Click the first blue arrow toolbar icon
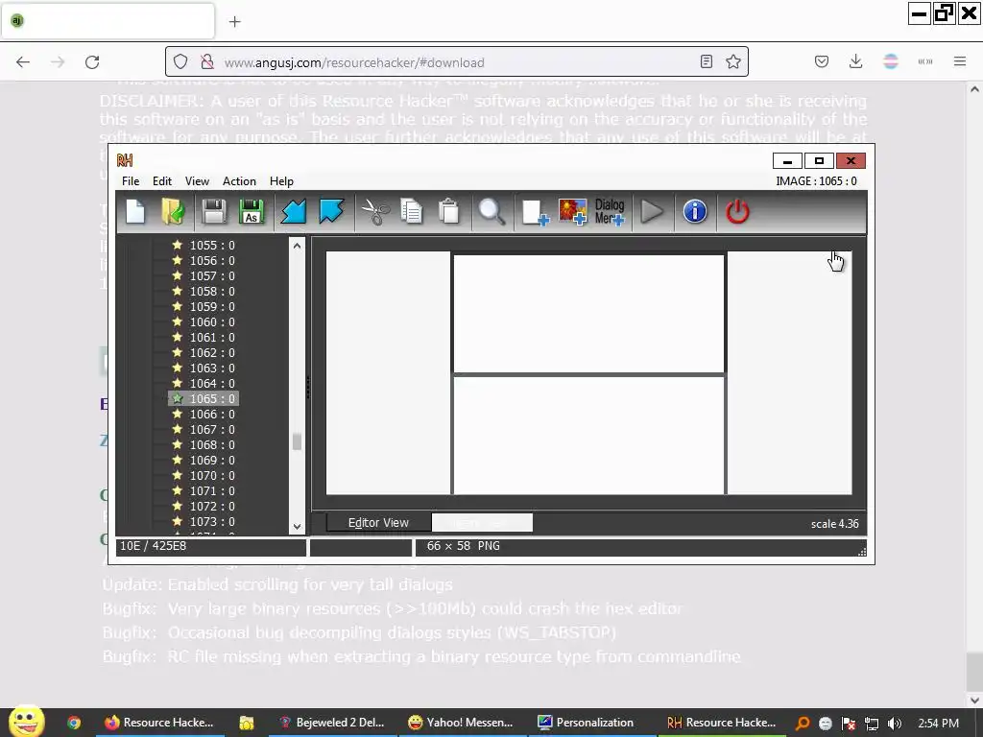Viewport: 983px width, 737px height. click(294, 212)
